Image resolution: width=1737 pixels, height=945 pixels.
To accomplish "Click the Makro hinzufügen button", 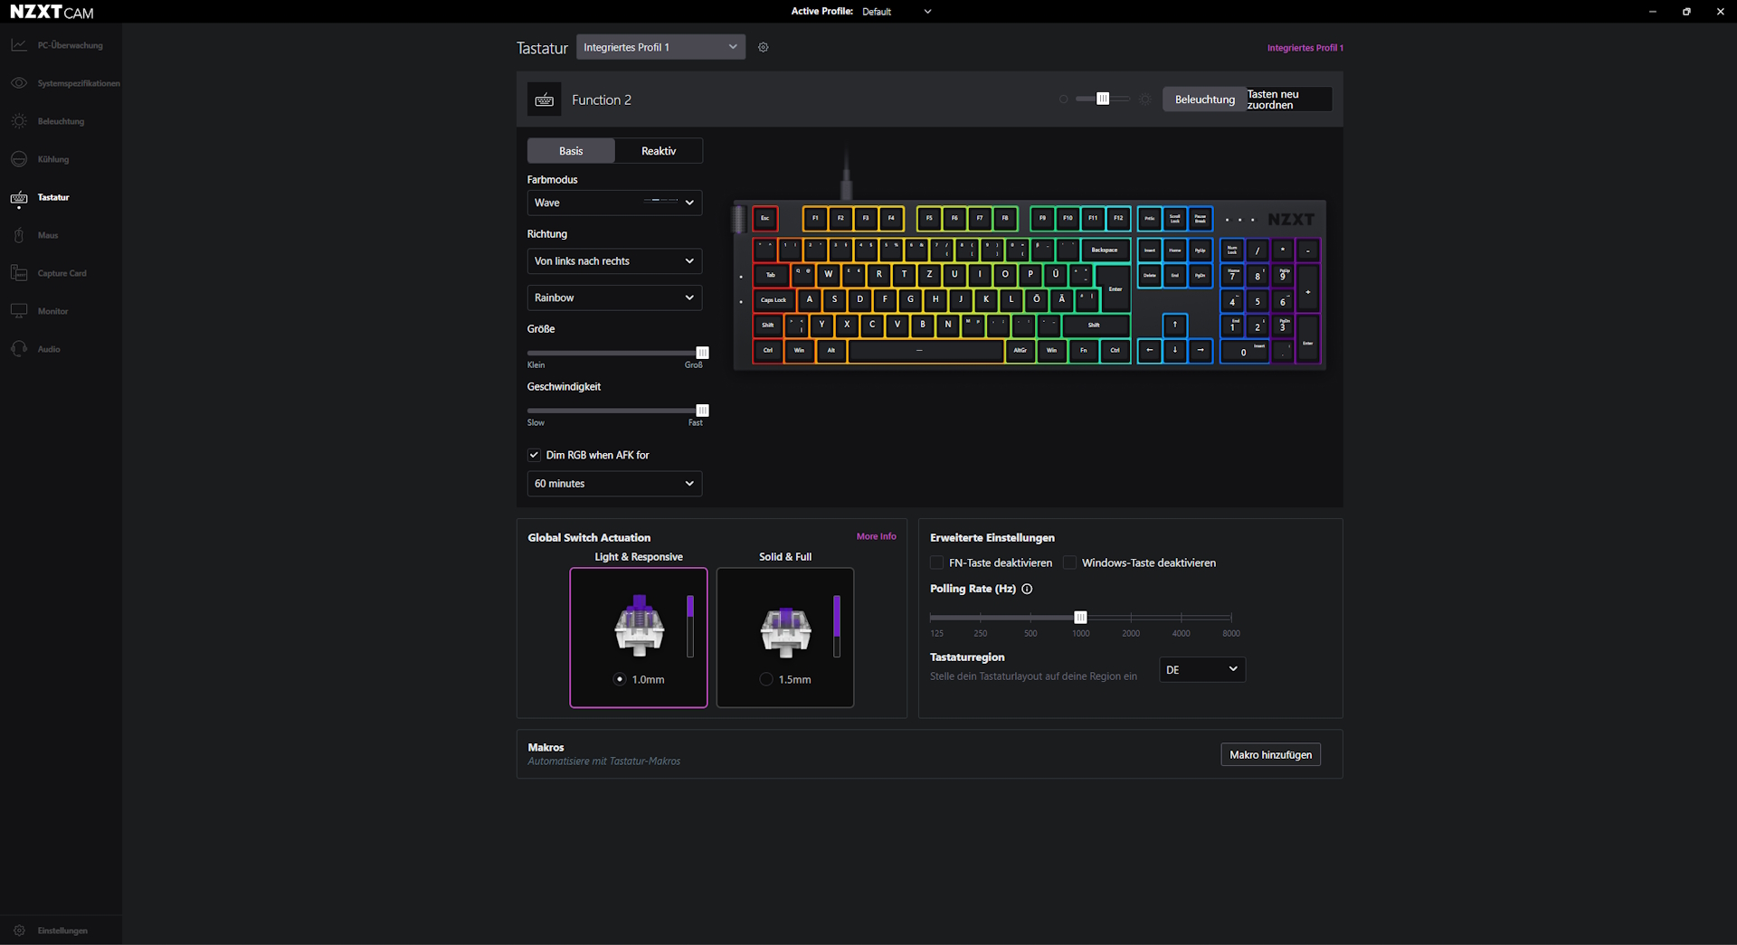I will click(x=1270, y=754).
